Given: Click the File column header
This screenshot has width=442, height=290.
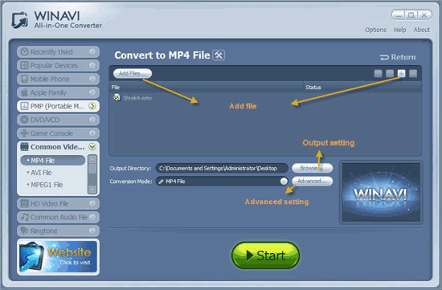Looking at the screenshot, I should pyautogui.click(x=206, y=88).
